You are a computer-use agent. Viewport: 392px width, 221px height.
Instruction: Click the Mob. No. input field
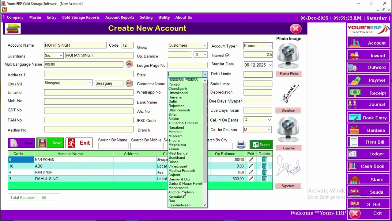click(89, 101)
